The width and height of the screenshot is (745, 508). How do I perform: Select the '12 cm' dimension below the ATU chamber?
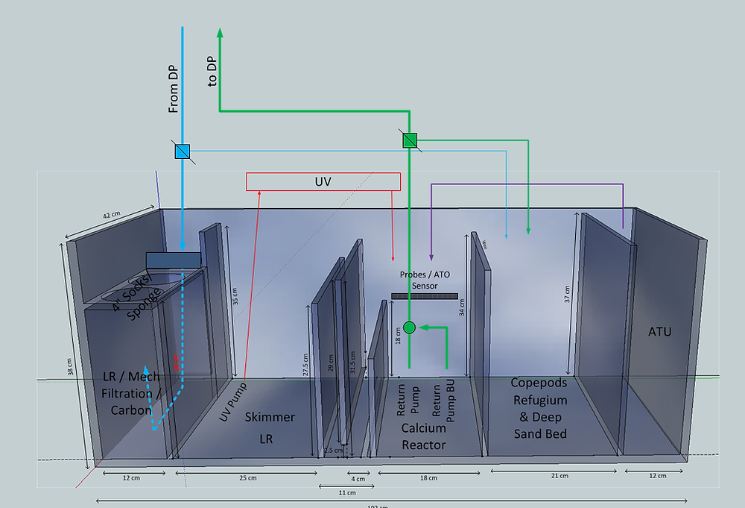(658, 476)
